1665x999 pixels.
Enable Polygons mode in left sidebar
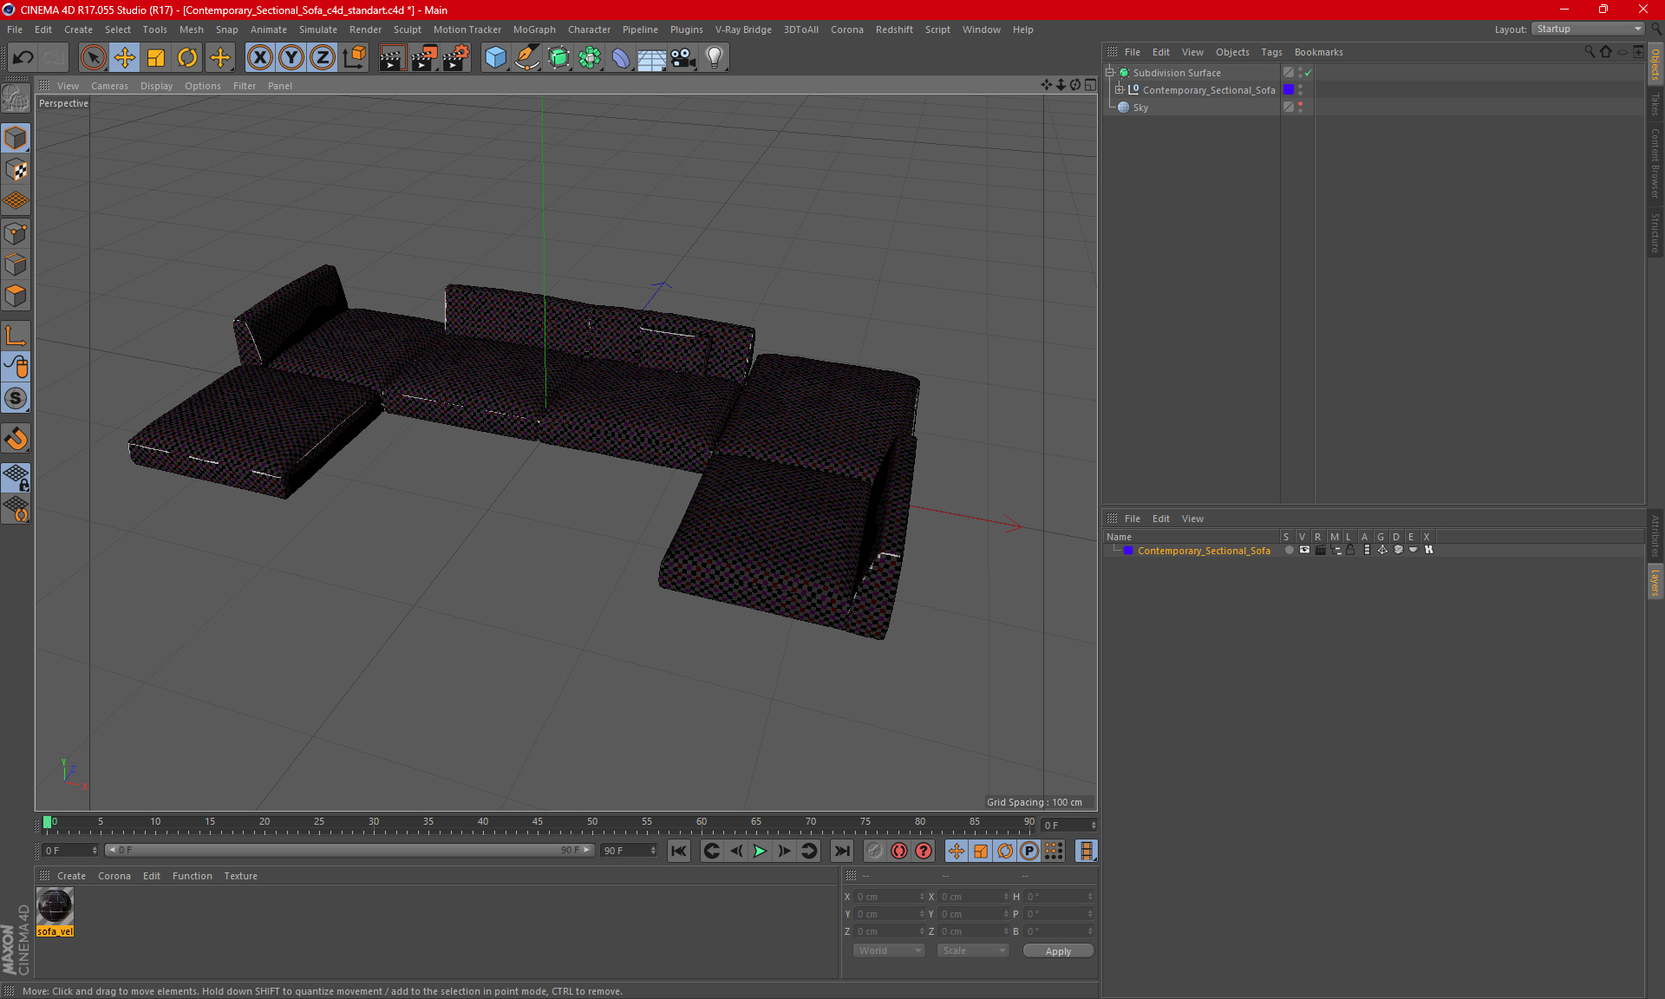(x=16, y=296)
